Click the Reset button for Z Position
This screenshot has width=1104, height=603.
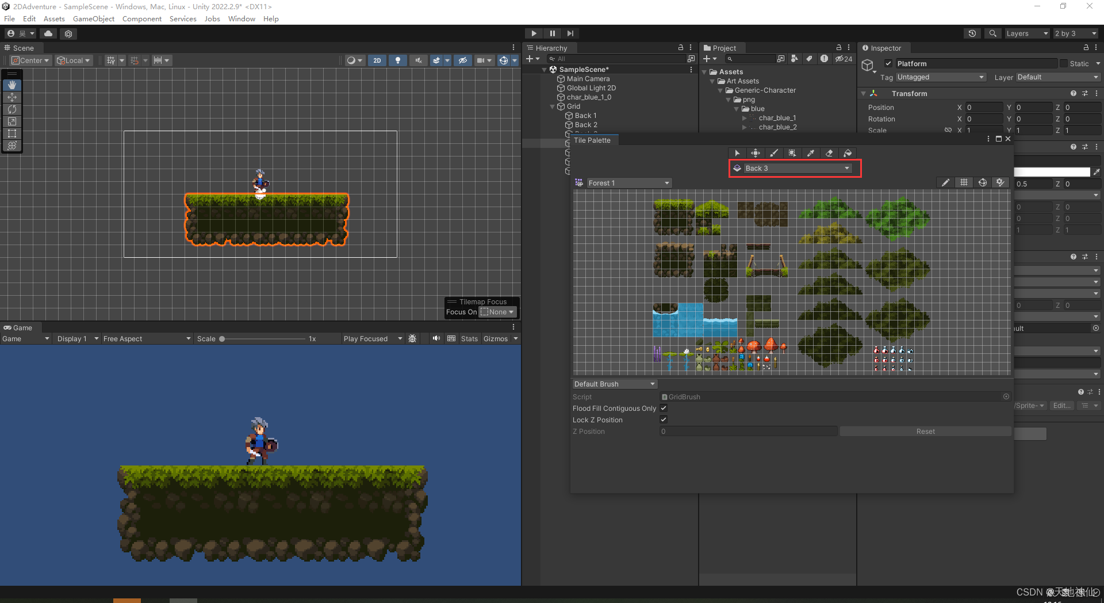[925, 432]
